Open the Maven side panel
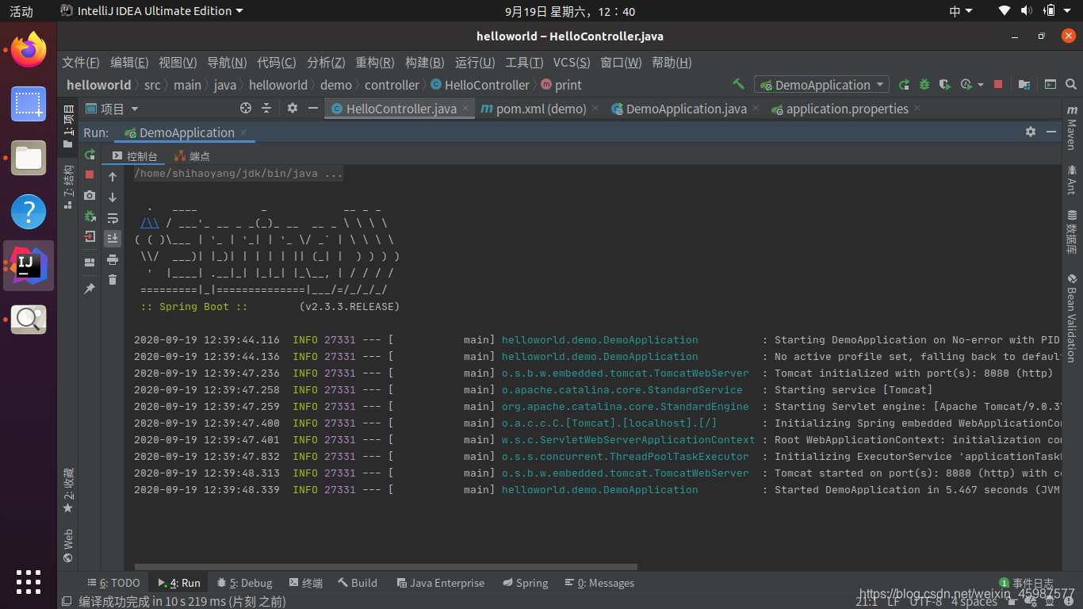1083x609 pixels. 1072,127
